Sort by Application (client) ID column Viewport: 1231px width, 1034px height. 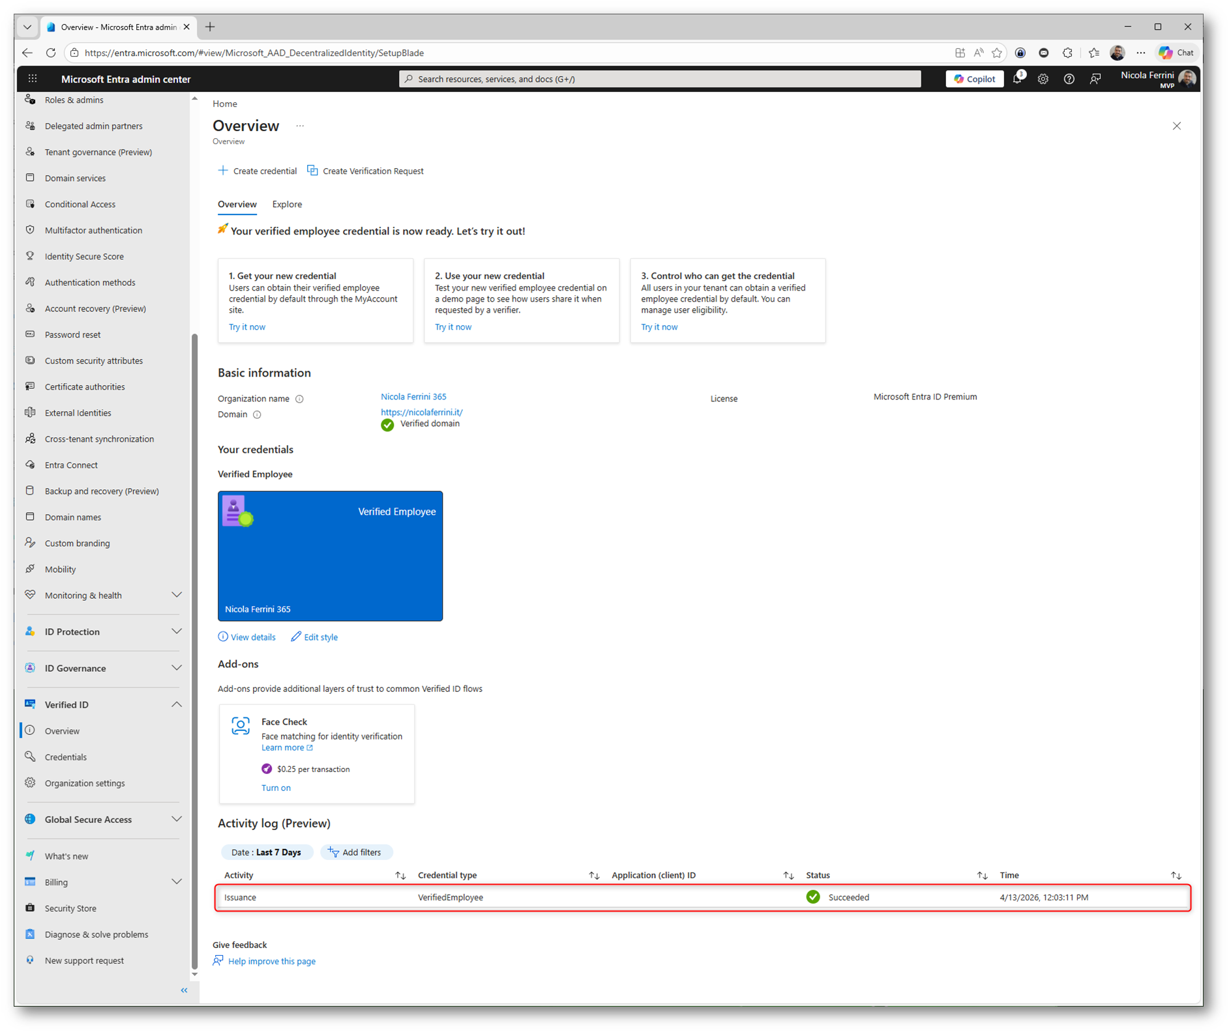point(788,876)
